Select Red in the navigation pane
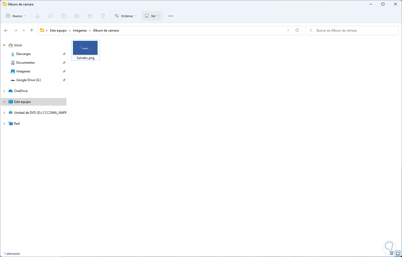 click(x=14, y=124)
